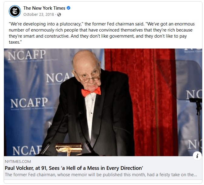Click the gold lectern lamp in photo
204x185 pixels.
[x=69, y=148]
